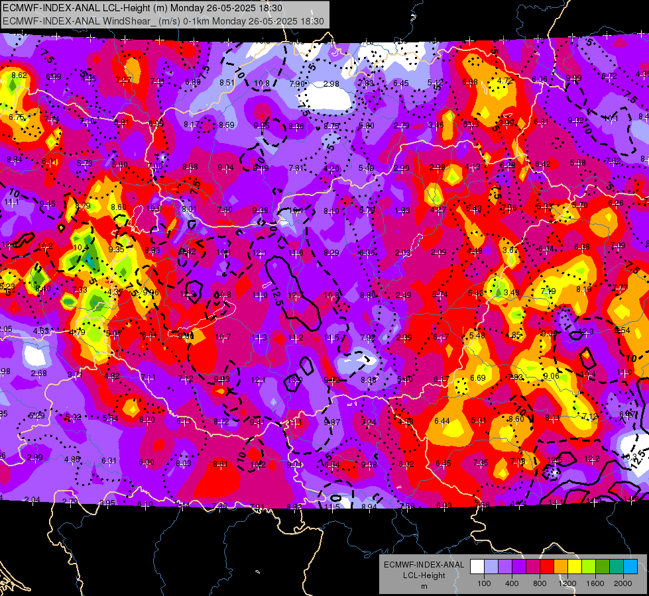
Task: Click the teal legend swatch
Action: coord(617,567)
